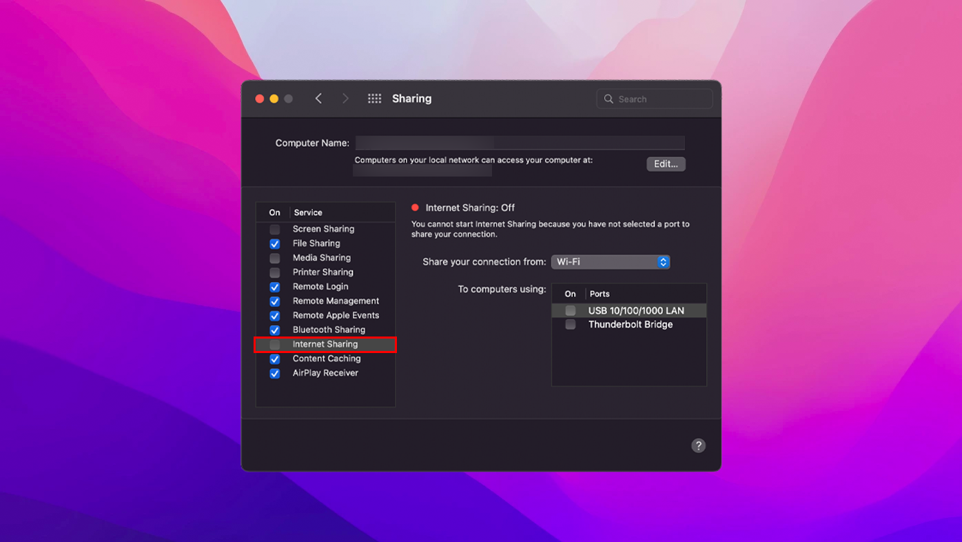Click the red close window button
Viewport: 962px width, 542px height.
[260, 99]
